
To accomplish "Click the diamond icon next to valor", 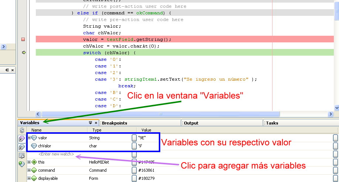I will point(34,137).
